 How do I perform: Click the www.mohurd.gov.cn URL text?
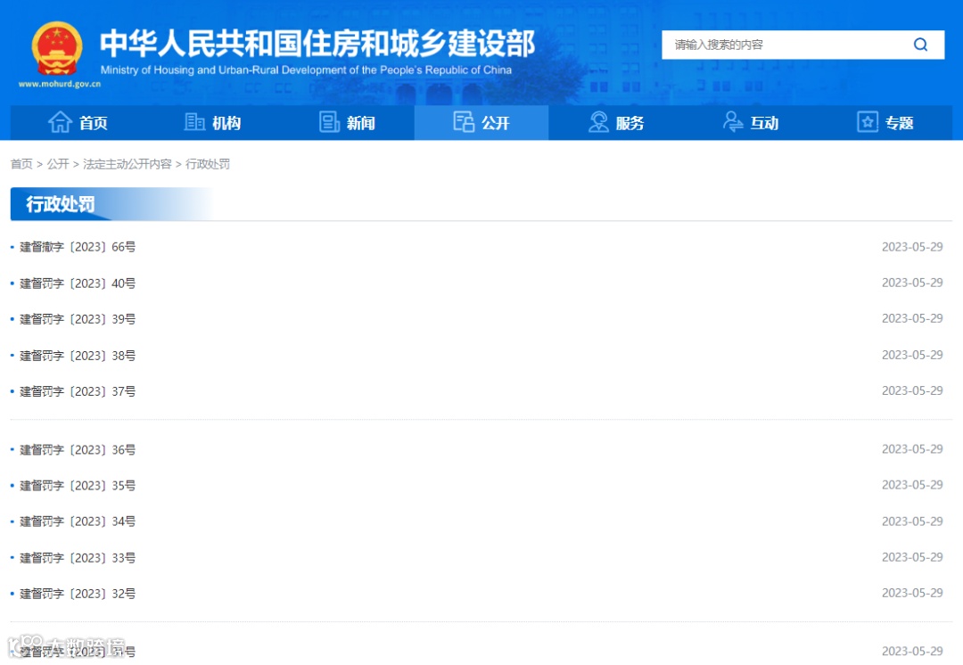[60, 84]
